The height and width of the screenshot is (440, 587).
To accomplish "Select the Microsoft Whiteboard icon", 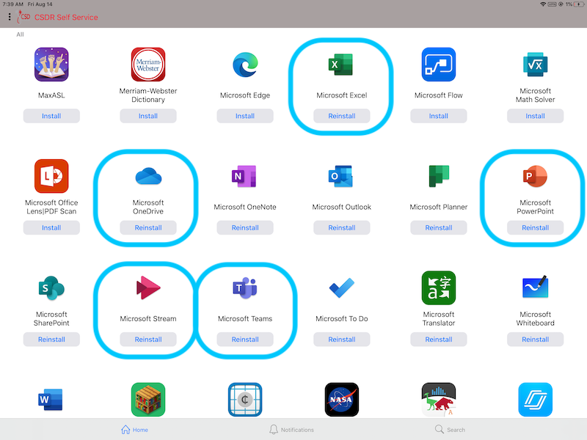I will coord(536,287).
